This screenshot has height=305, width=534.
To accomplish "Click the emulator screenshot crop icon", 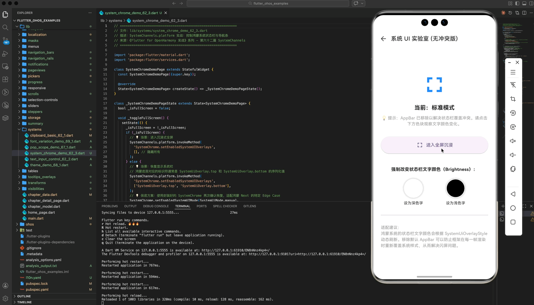I will (513, 99).
